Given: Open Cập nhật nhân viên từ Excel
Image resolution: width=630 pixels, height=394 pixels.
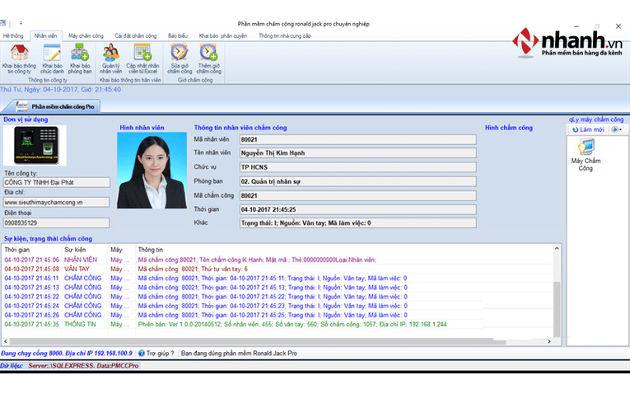Looking at the screenshot, I should pos(142,59).
